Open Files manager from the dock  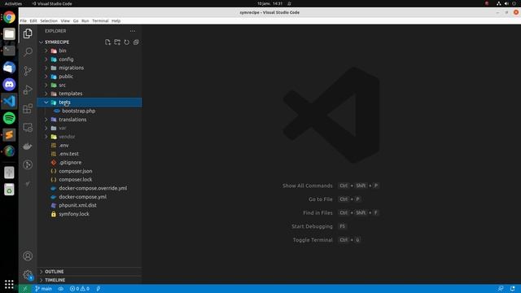(9, 34)
